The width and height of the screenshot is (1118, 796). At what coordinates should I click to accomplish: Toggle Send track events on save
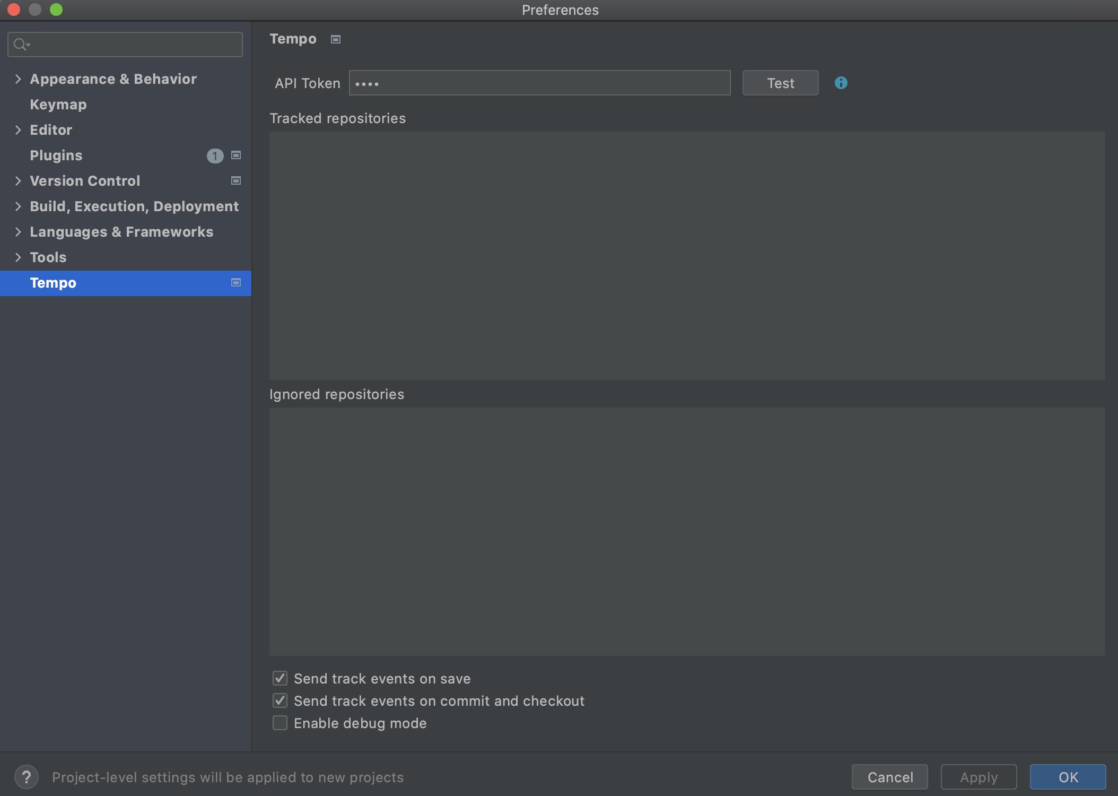click(x=280, y=678)
